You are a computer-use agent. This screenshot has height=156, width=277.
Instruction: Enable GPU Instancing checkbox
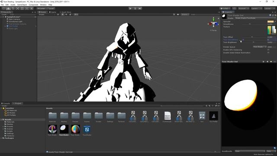pyautogui.click(x=268, y=50)
